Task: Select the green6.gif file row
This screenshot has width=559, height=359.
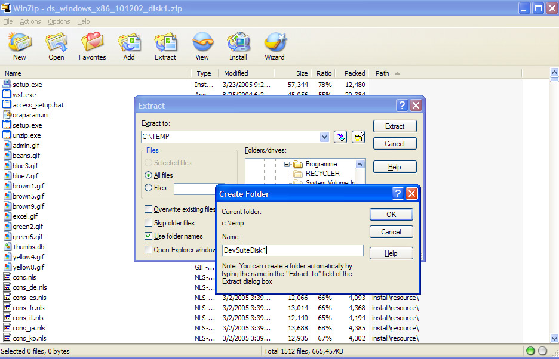Action: point(68,237)
